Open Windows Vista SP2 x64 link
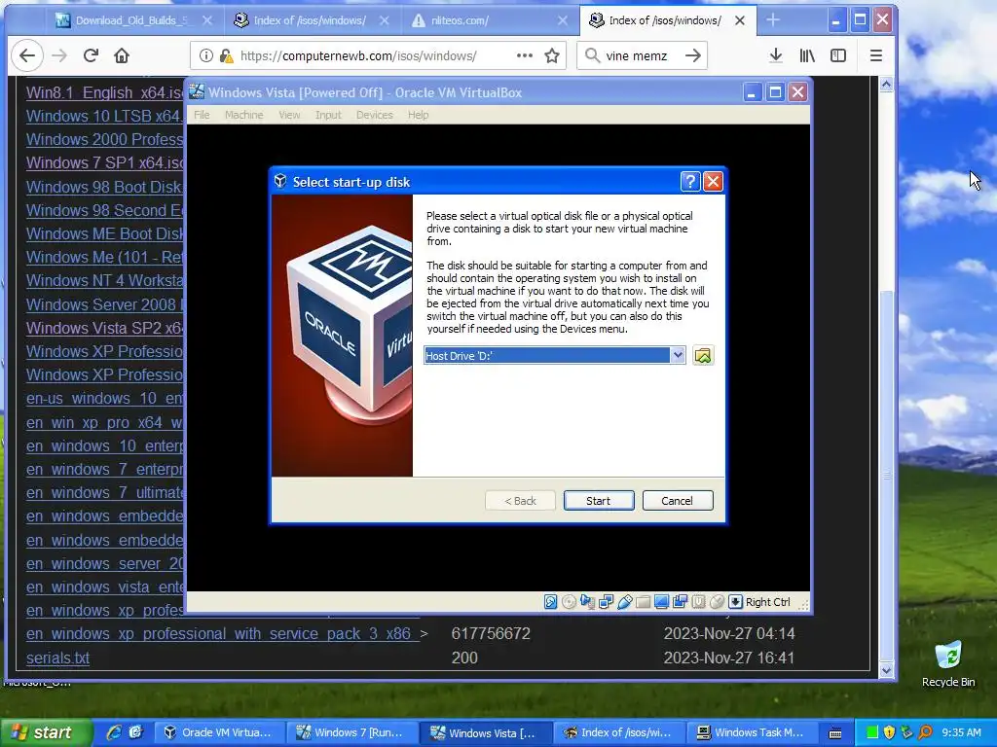 tap(105, 329)
